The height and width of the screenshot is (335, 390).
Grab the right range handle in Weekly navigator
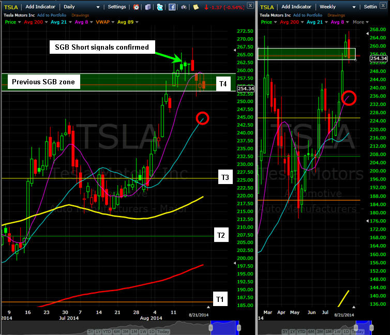(x=371, y=328)
